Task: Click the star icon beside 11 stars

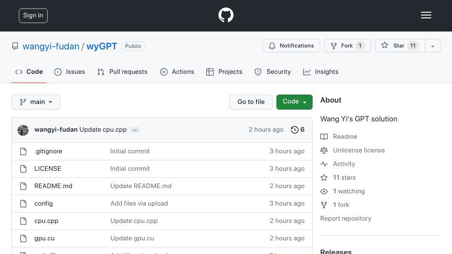Action: (324, 177)
